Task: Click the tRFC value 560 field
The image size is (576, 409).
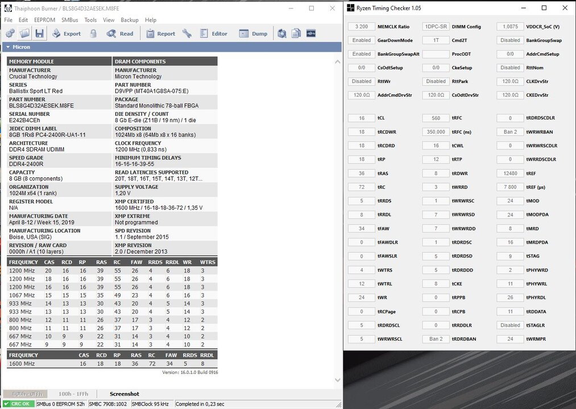Action: click(x=436, y=118)
